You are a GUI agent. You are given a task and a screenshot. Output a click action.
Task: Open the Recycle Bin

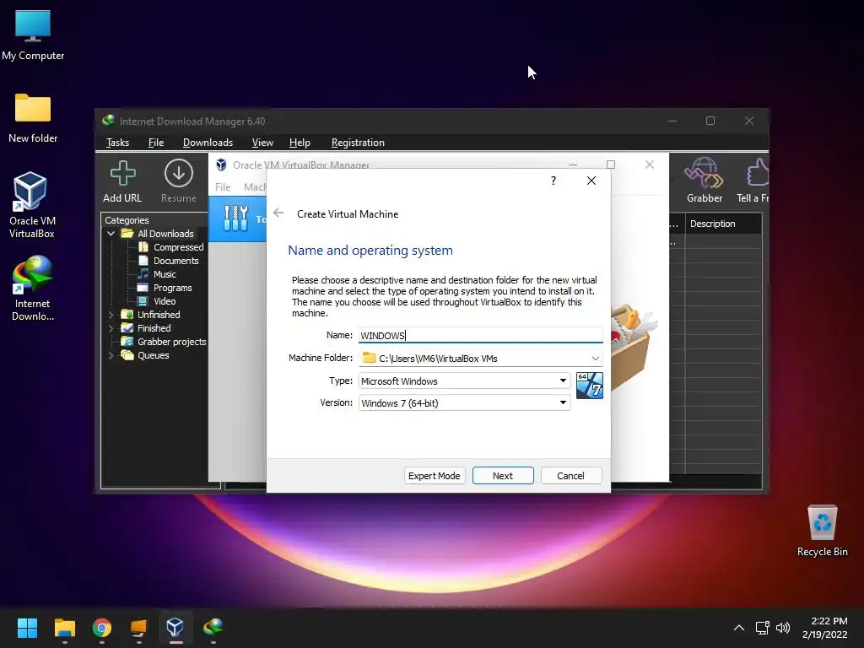point(822,531)
